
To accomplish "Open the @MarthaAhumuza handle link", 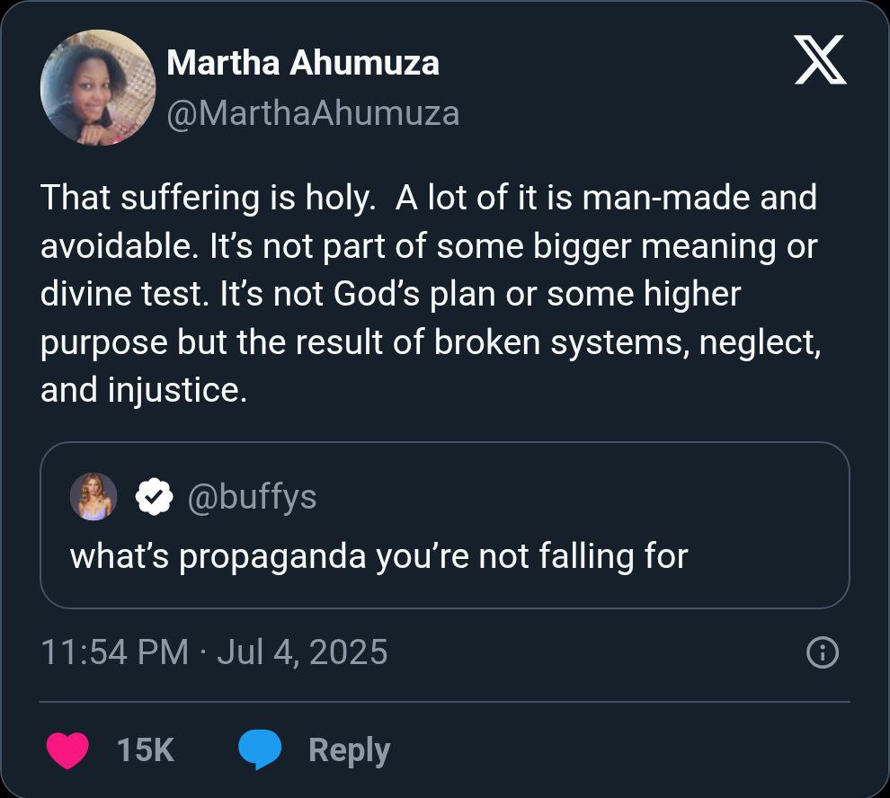I will 313,113.
